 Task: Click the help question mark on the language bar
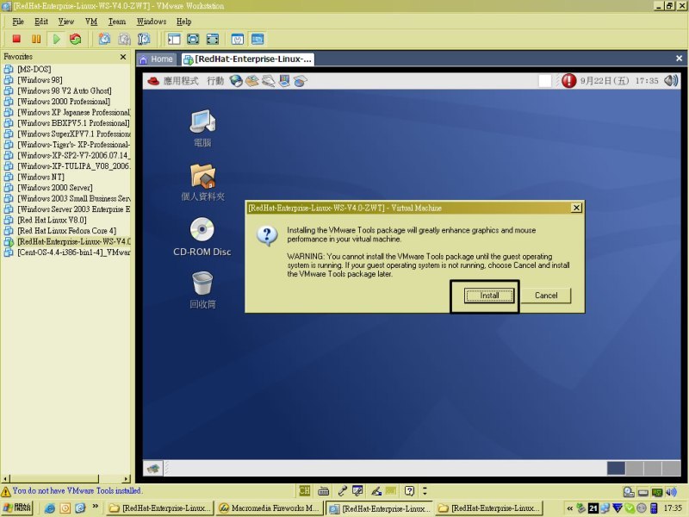pos(409,490)
